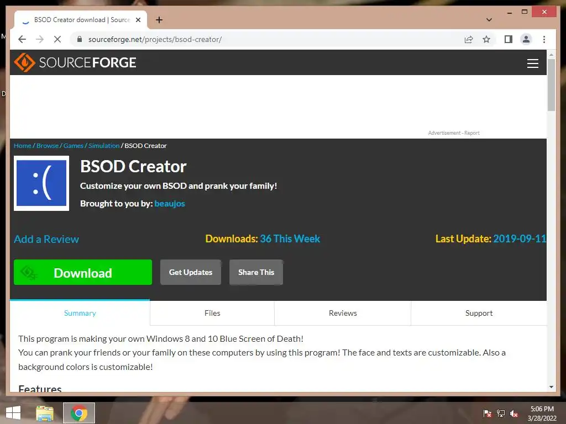
Task: Open the Action Center flag icon
Action: coord(488,414)
